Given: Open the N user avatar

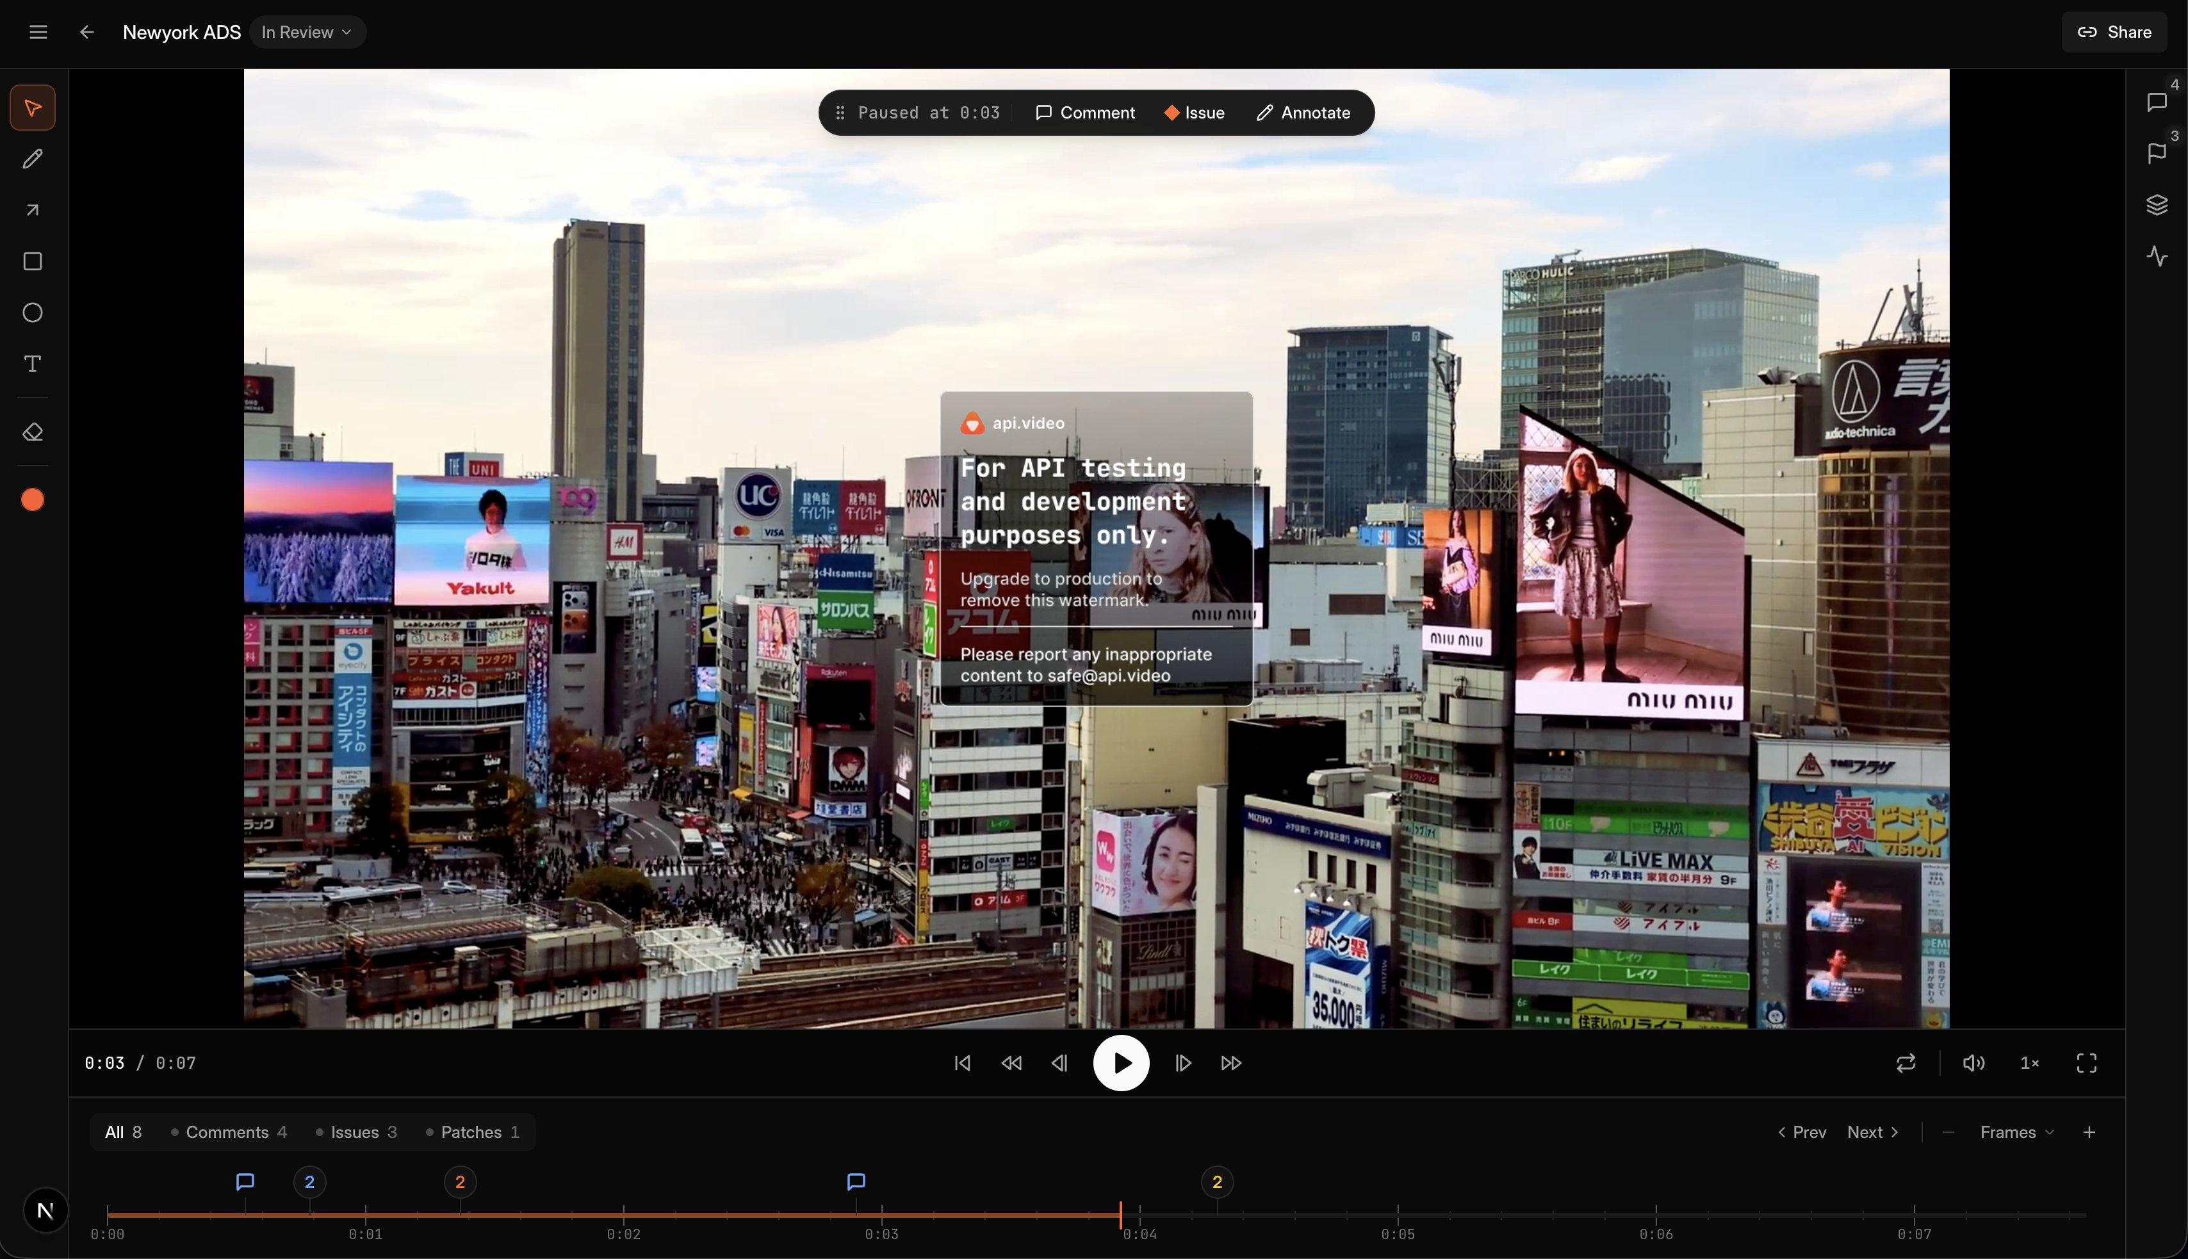Looking at the screenshot, I should tap(45, 1210).
